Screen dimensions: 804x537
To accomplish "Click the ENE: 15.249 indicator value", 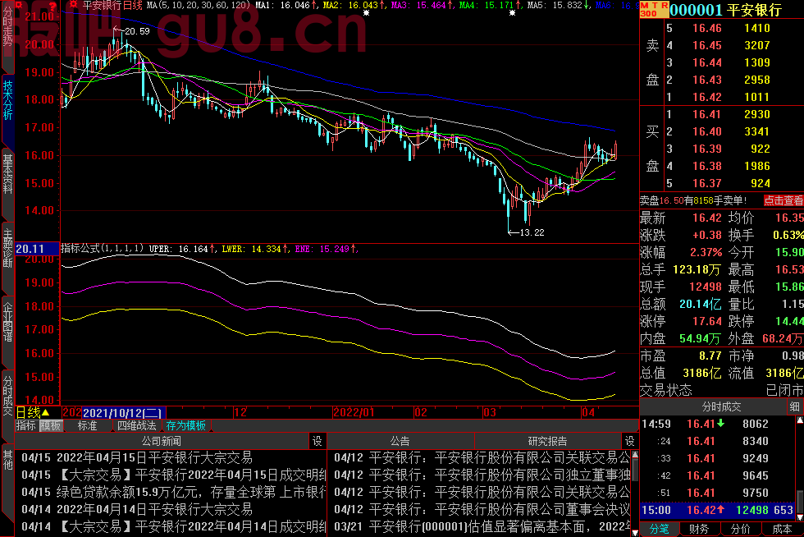I will (327, 249).
